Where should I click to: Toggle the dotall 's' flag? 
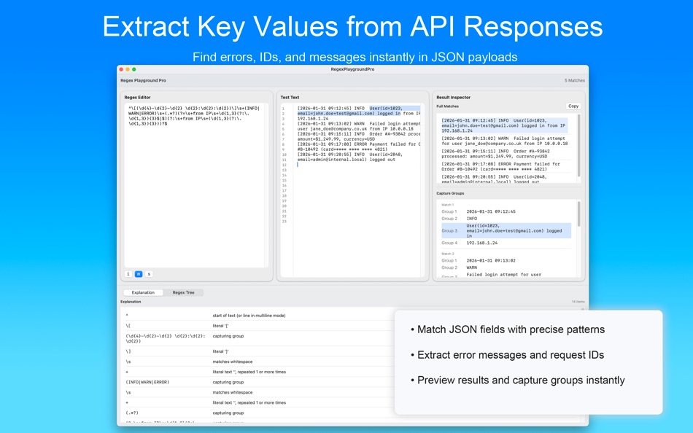point(149,274)
